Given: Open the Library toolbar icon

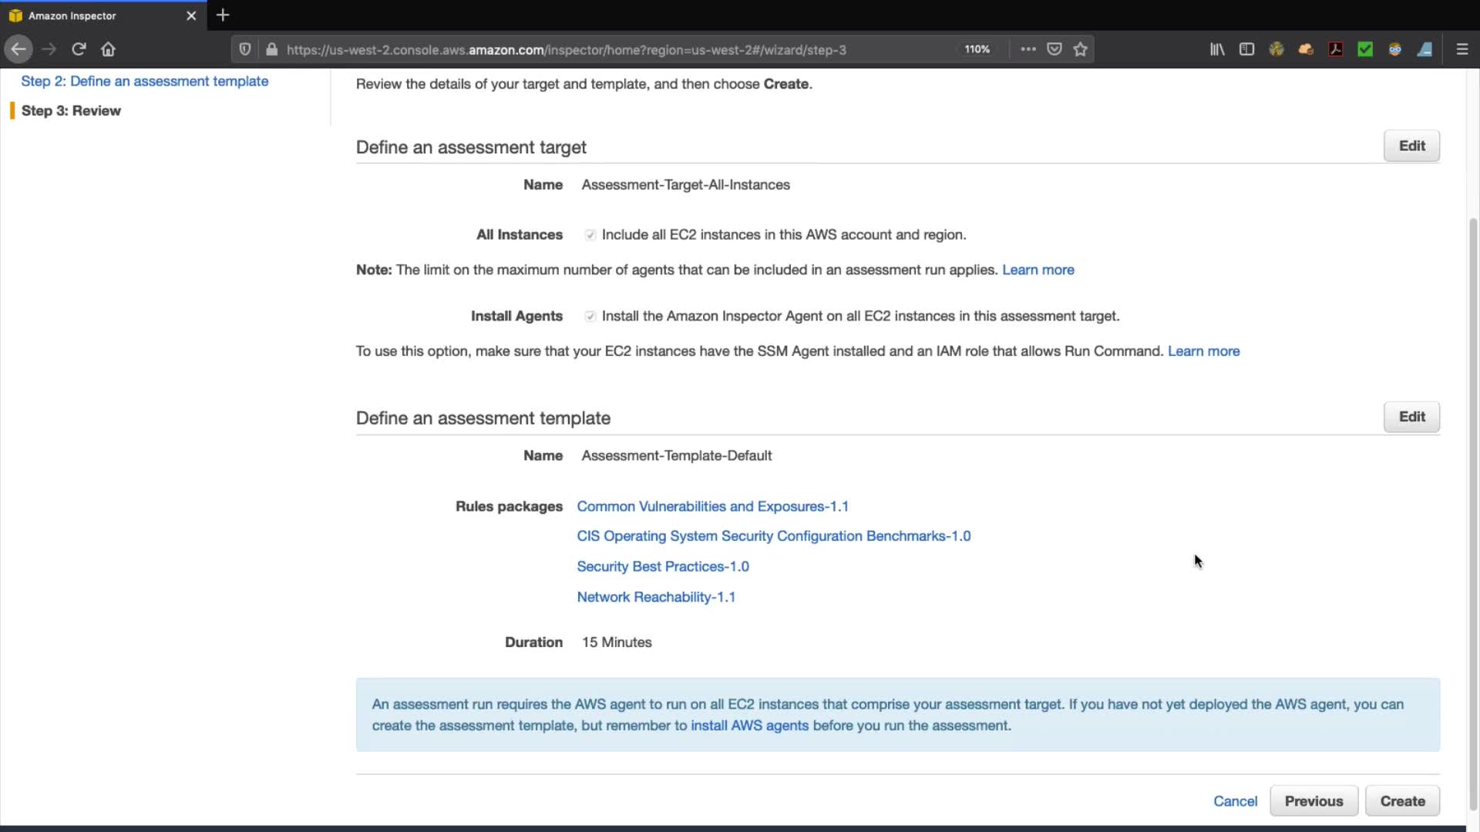Looking at the screenshot, I should click(x=1217, y=49).
